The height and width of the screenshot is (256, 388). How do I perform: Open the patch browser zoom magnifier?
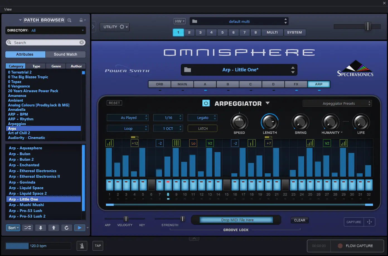69,20
